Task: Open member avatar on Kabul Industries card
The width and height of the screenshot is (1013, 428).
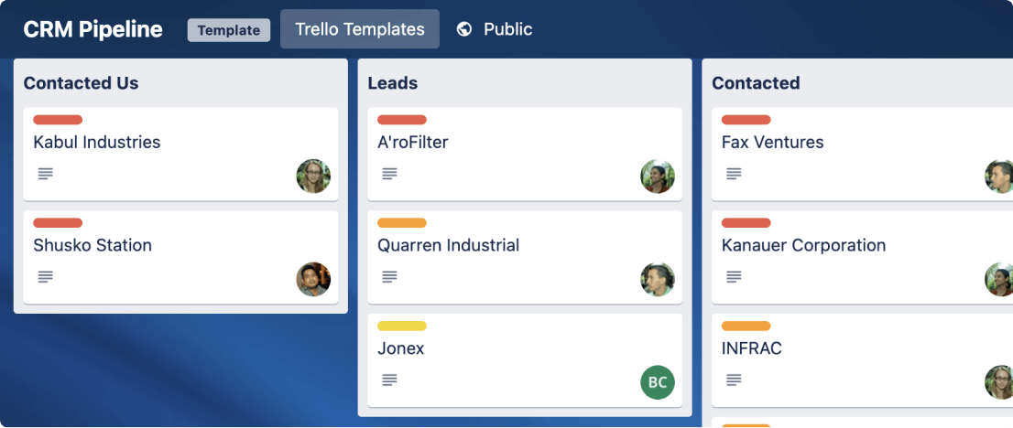Action: point(313,177)
